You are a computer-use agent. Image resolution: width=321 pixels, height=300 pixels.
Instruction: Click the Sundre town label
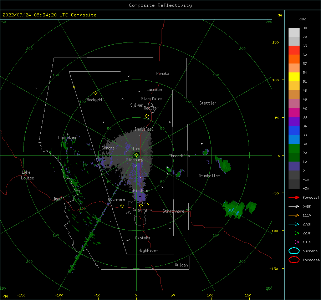point(108,148)
